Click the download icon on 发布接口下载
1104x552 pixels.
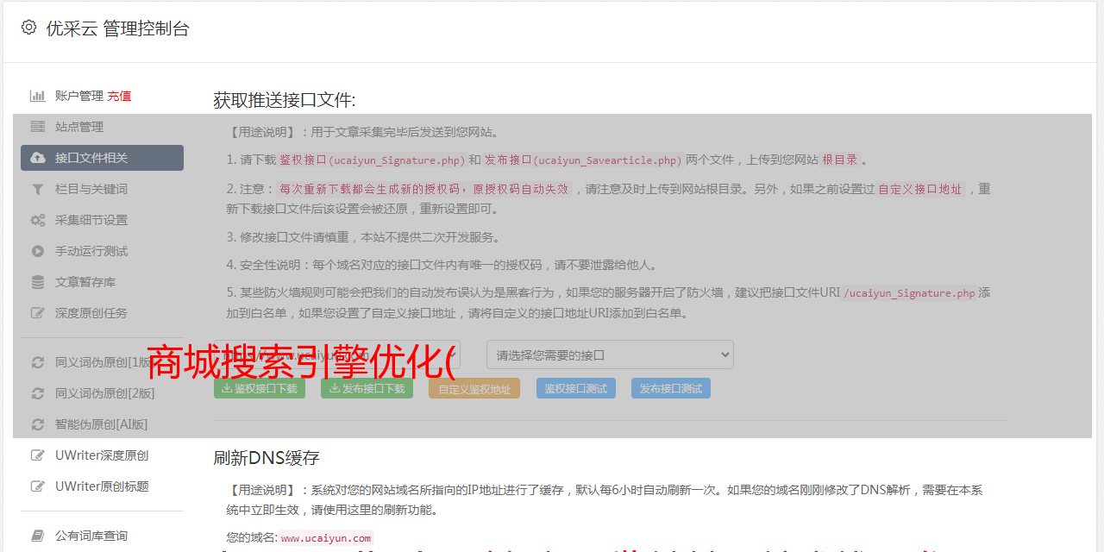335,388
